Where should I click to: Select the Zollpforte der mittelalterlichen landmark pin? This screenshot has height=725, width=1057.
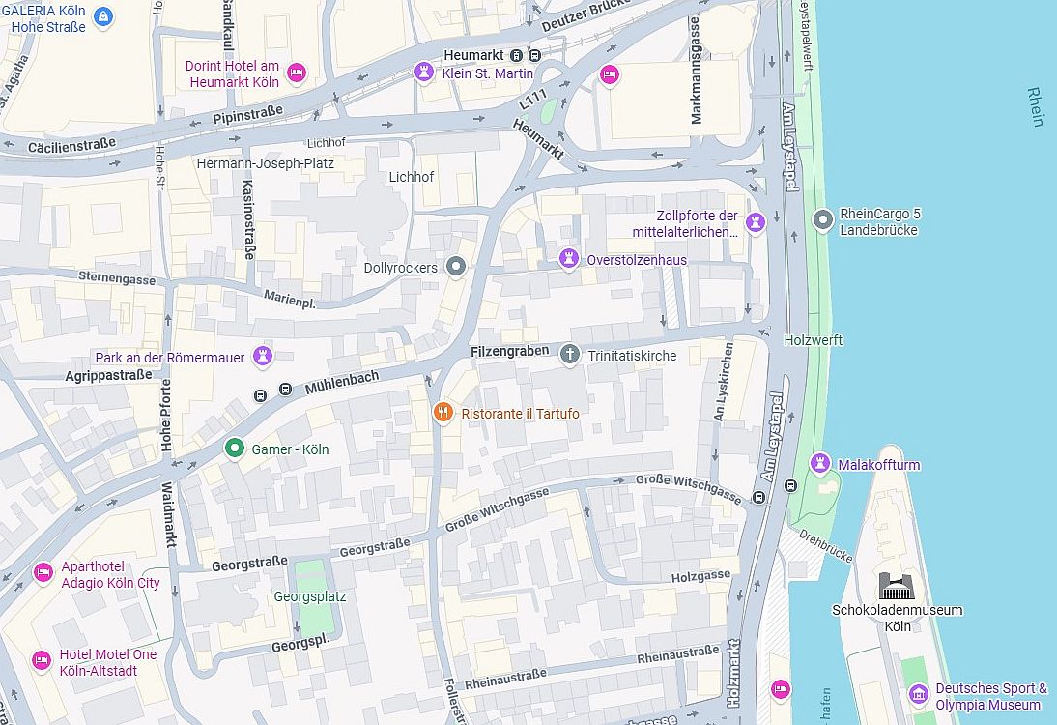[x=757, y=221]
